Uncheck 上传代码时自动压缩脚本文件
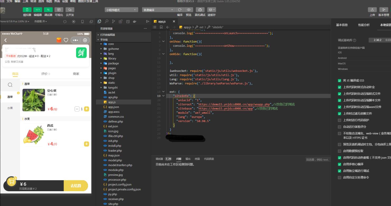 coord(339,100)
